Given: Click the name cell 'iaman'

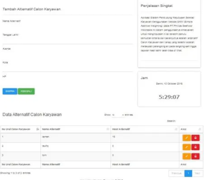Looking at the screenshot, I should [x=46, y=137].
